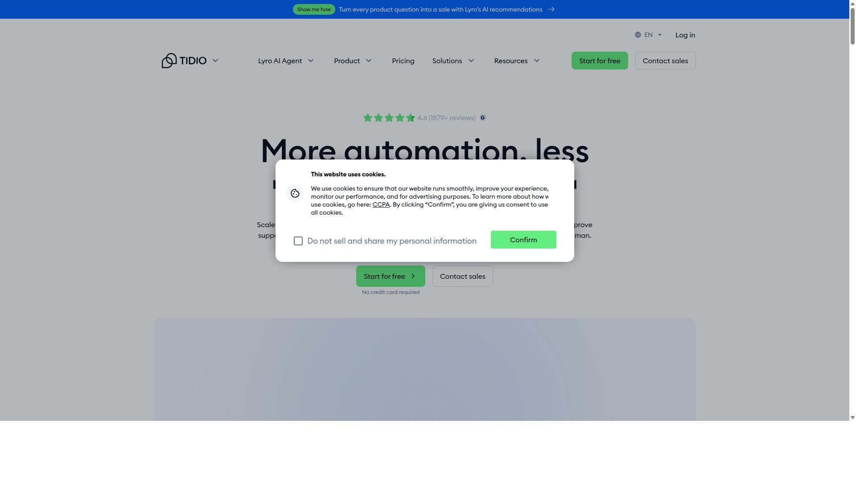Click the G2 review badge icon

pos(483,118)
